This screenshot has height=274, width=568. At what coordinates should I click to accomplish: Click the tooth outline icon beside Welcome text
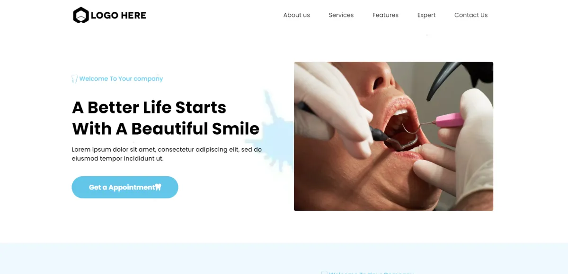coord(74,79)
